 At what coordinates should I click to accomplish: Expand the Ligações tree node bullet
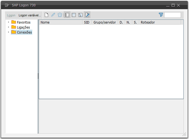tap(8, 27)
